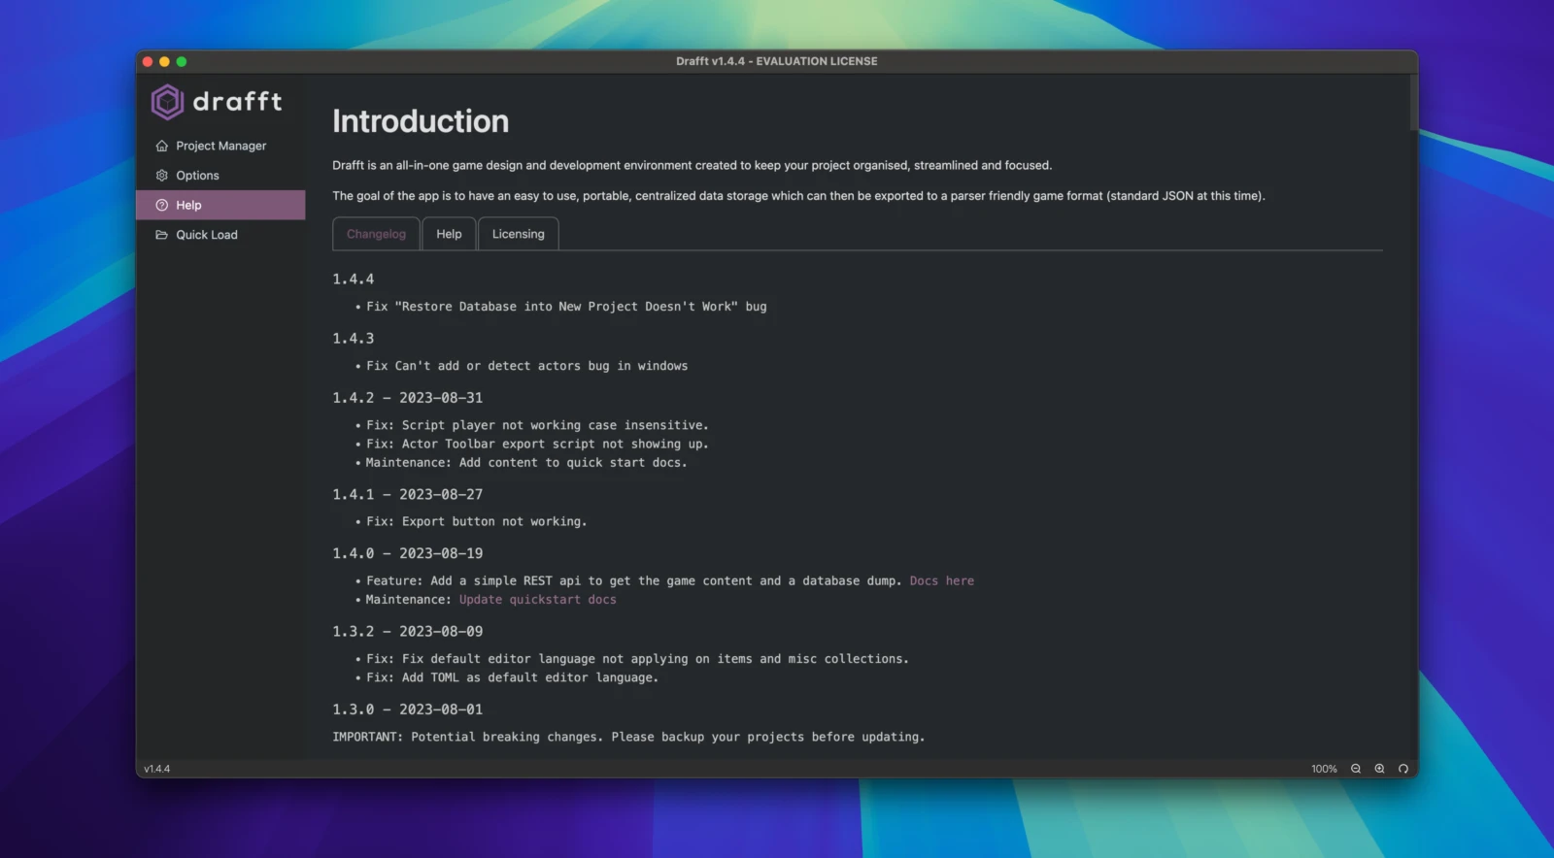Image resolution: width=1554 pixels, height=858 pixels.
Task: Click the '1.4.1 – 2023-08-27' heading
Action: click(407, 495)
